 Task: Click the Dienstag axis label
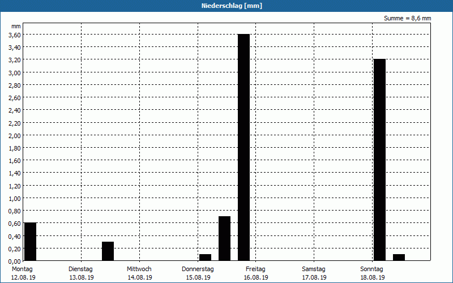tap(80, 269)
